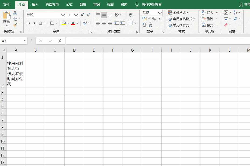Click the 格式 cells format button
This screenshot has width=250, height=166.
pos(209,25)
